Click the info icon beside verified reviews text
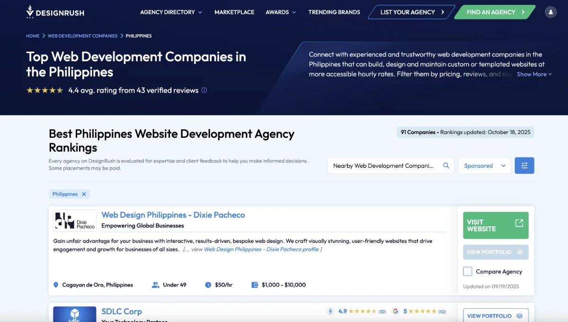 point(204,90)
